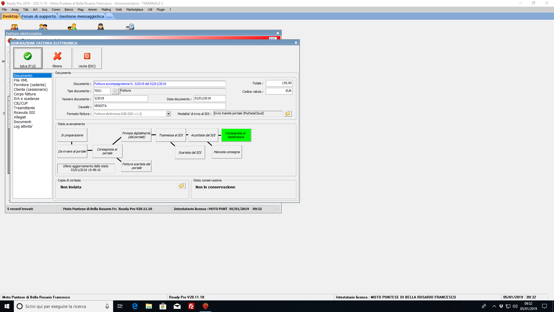Click the red Elimina X icon
Image resolution: width=554 pixels, height=312 pixels.
(57, 56)
